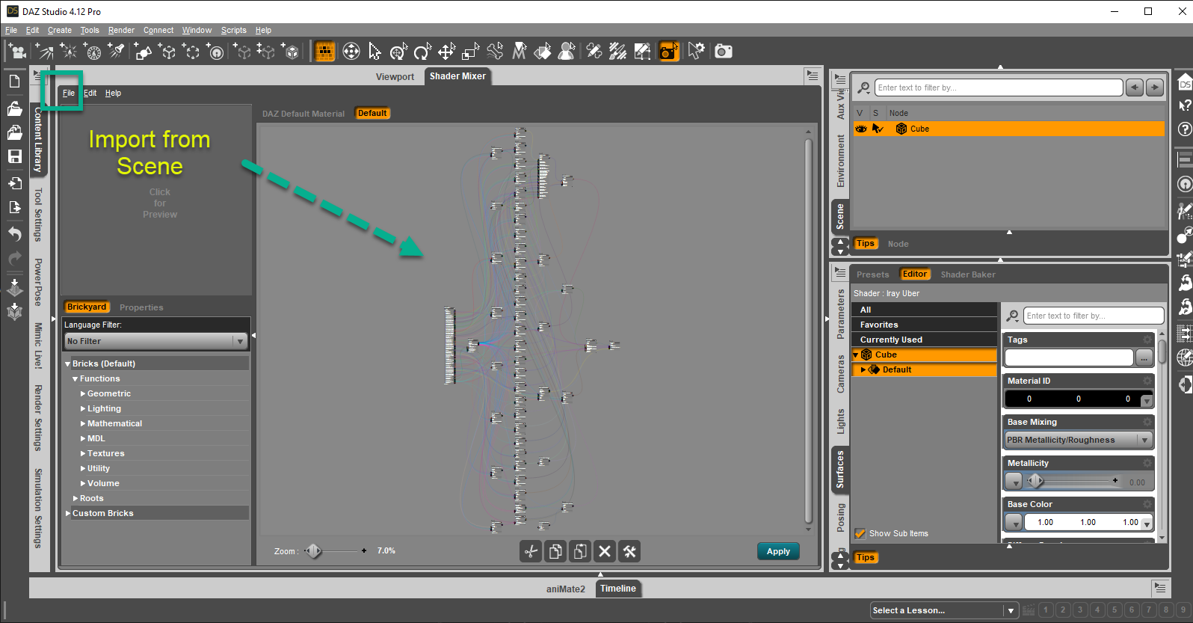Create a new camera from toolbar

[17, 51]
